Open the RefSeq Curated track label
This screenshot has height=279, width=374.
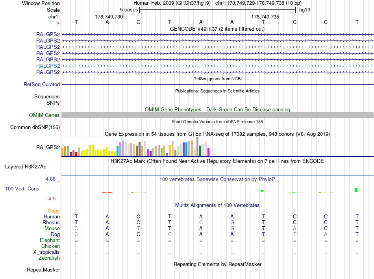pos(42,85)
